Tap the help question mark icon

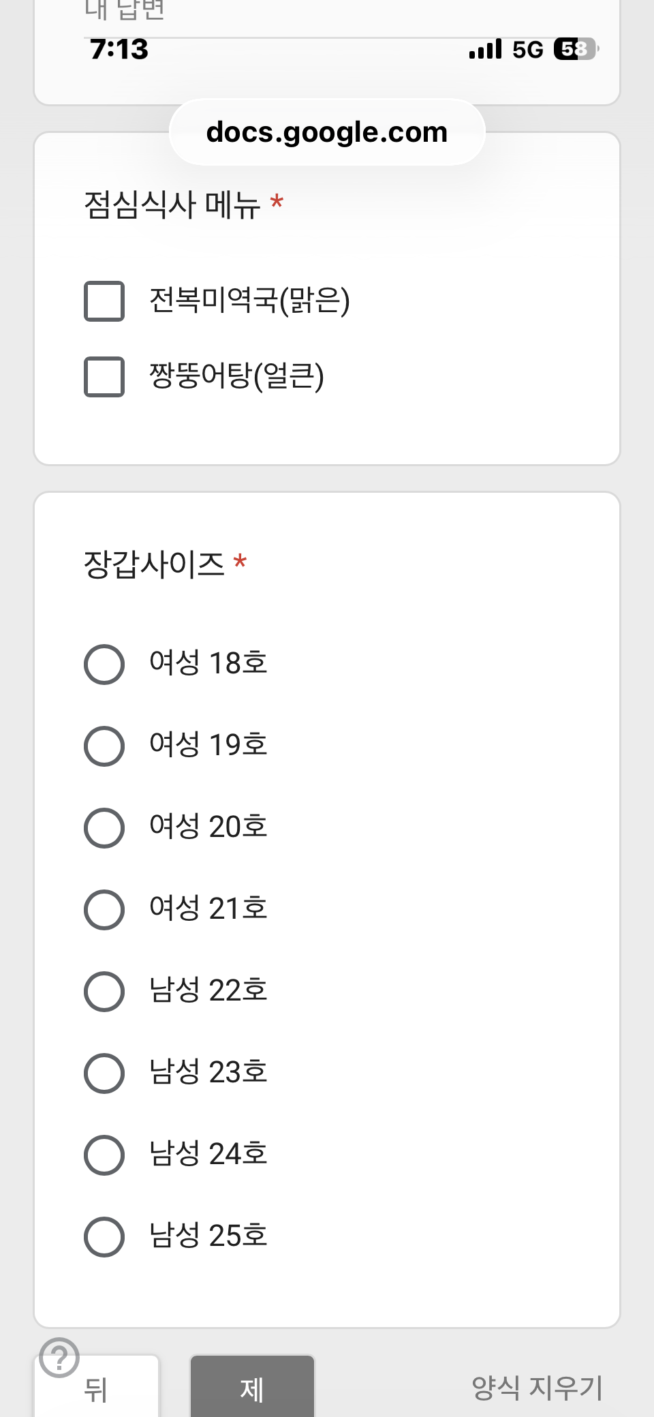[x=59, y=1358]
